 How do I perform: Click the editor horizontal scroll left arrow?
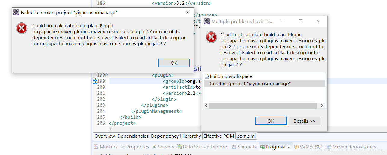[111, 129]
